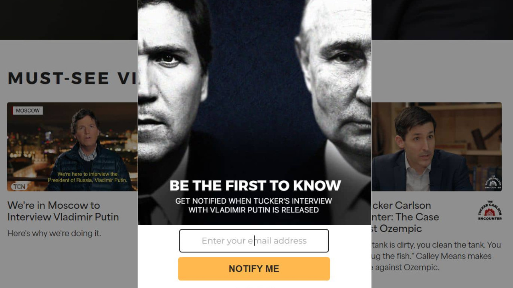
Task: Click the Tucker Carlson Encounter logo beside the title
Action: (x=490, y=210)
